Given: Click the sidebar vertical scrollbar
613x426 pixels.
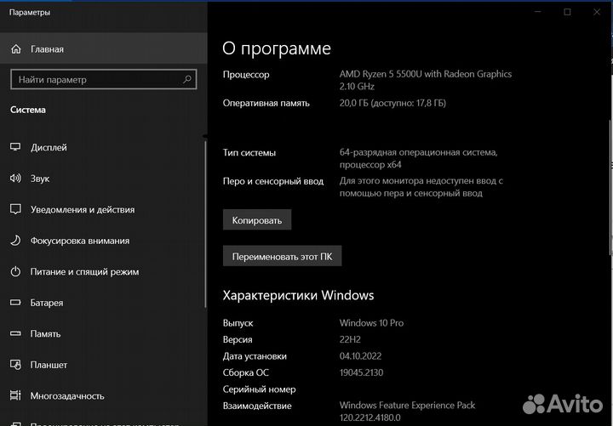Looking at the screenshot, I should click(205, 223).
